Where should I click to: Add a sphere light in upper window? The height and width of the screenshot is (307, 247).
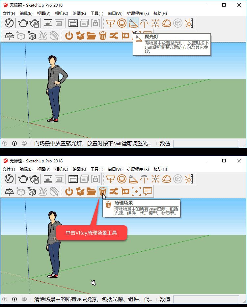pyautogui.click(x=122, y=23)
